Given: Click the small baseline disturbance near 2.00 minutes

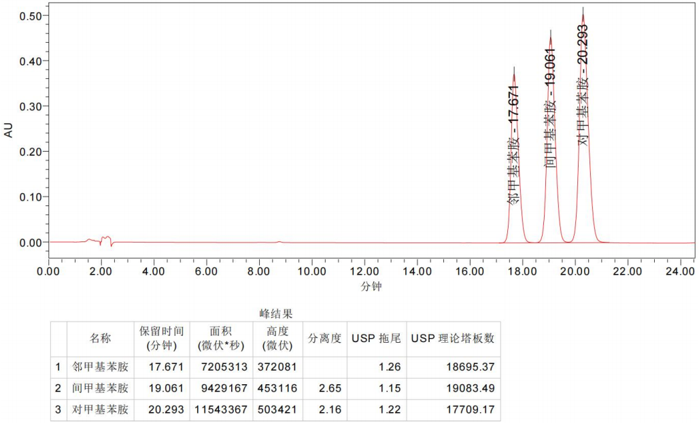Looking at the screenshot, I should pyautogui.click(x=104, y=240).
